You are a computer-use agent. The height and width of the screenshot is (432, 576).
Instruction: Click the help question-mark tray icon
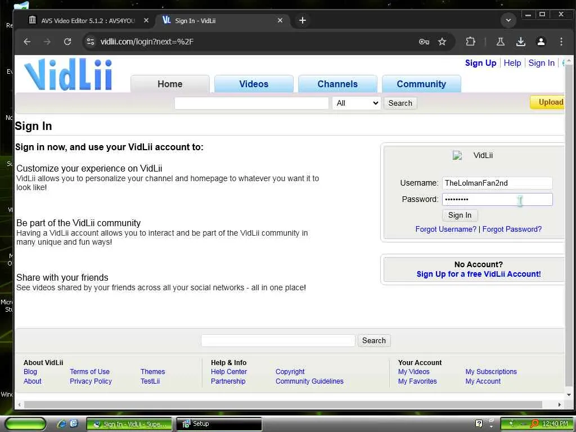479,424
